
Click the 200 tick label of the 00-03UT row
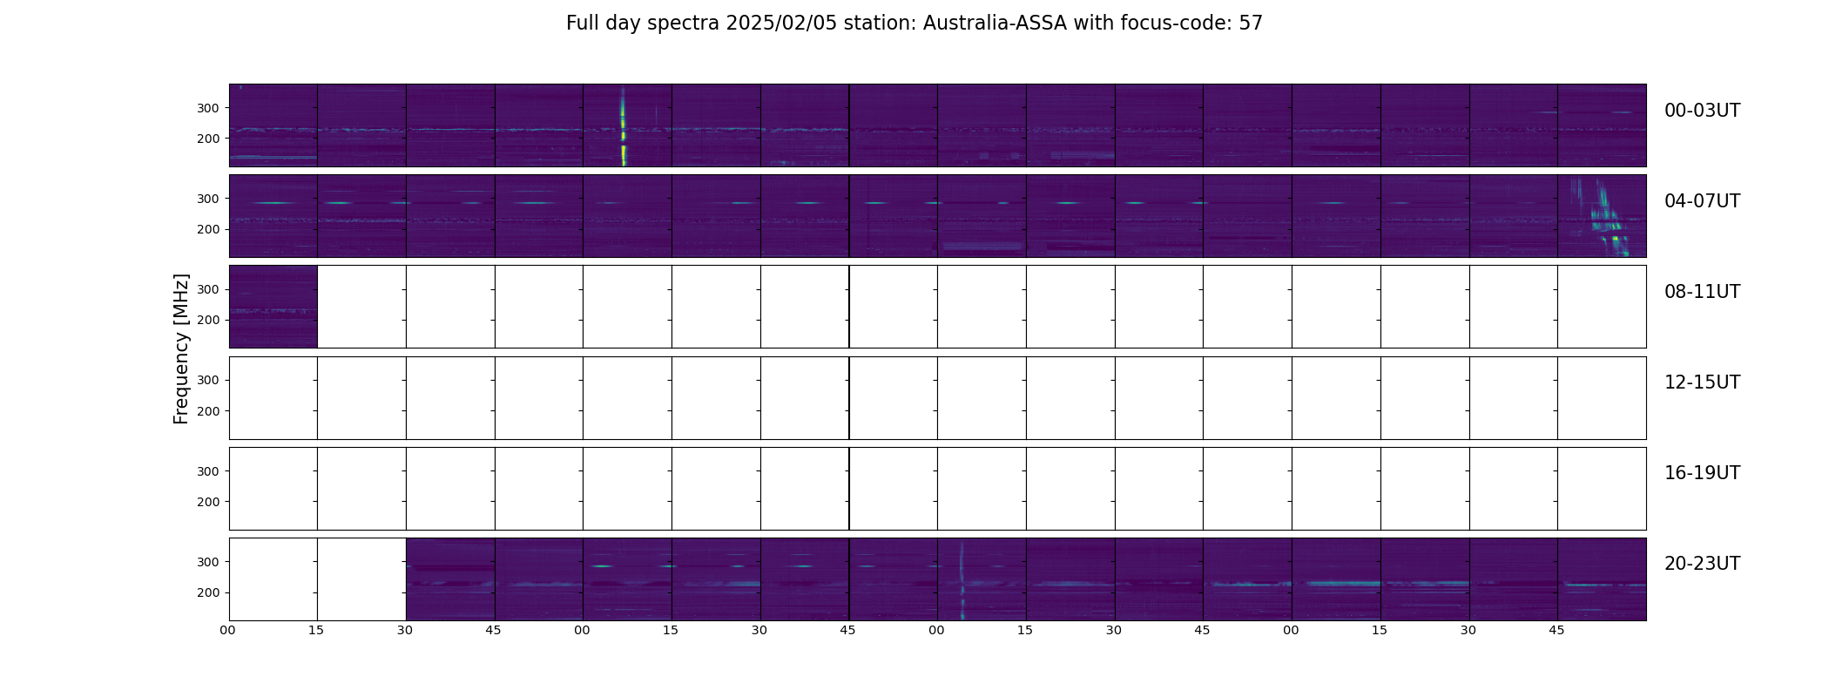[x=208, y=139]
